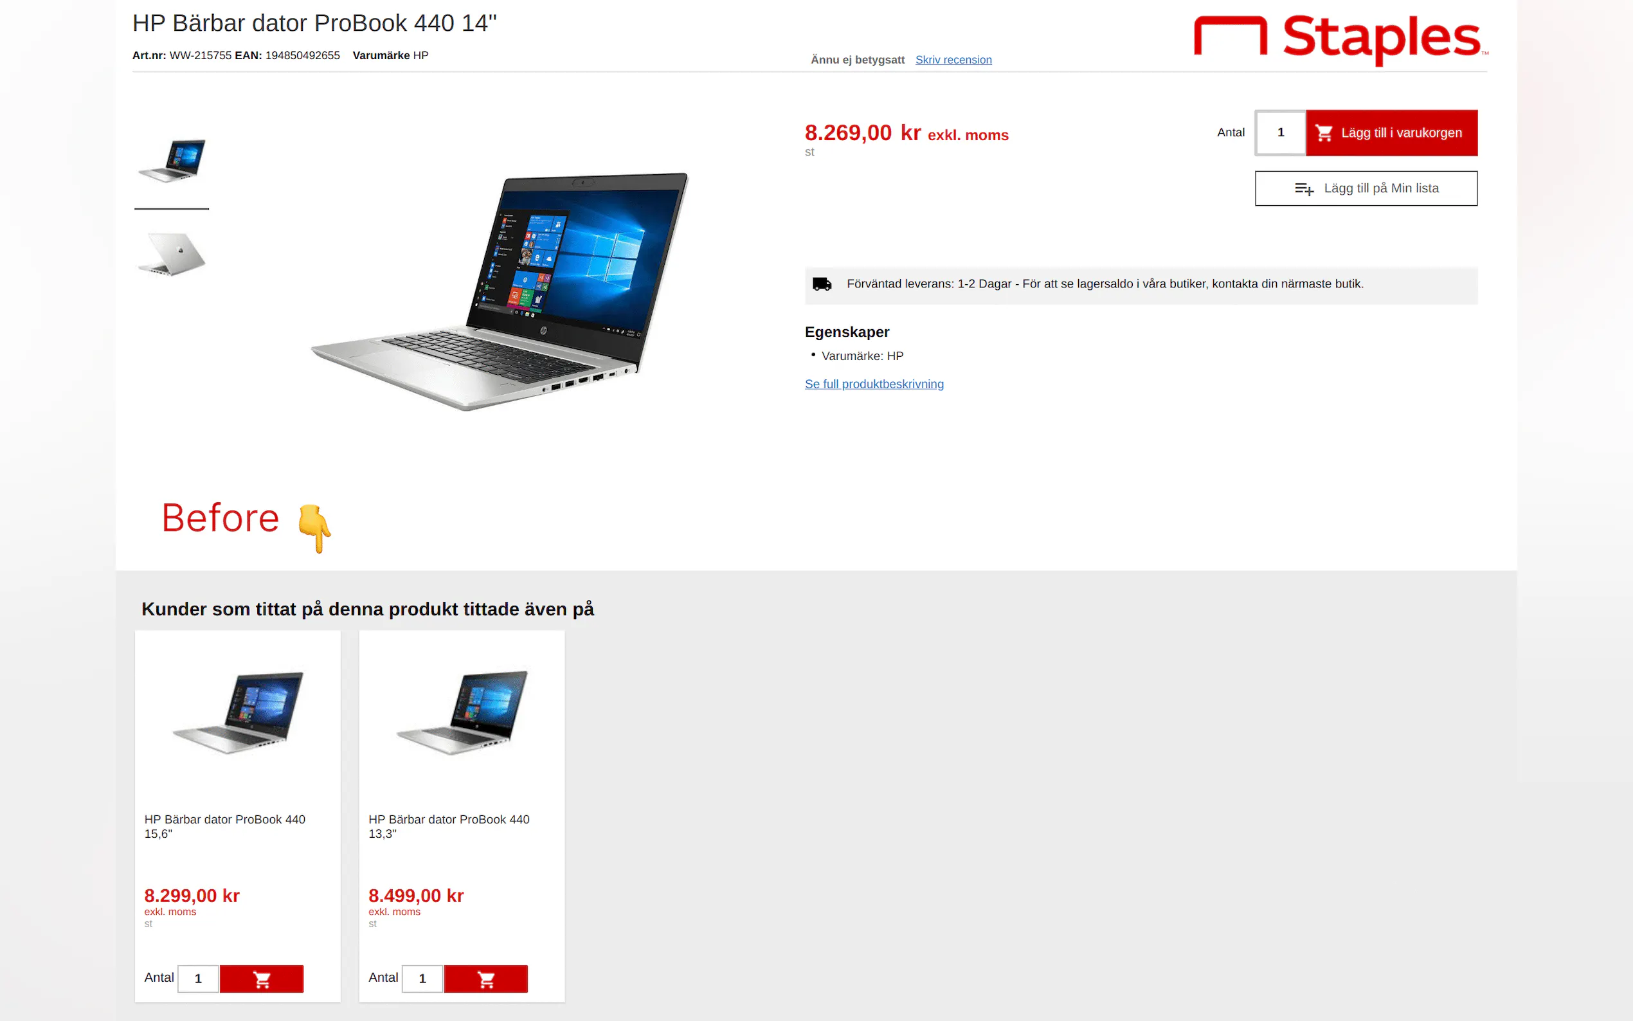Add ProBook 440 13,3" to cart

coord(485,979)
